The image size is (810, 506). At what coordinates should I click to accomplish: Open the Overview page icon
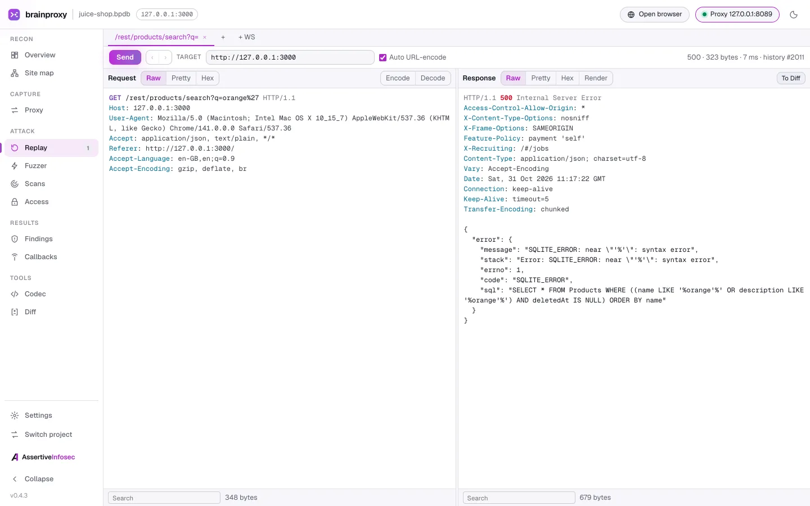15,55
